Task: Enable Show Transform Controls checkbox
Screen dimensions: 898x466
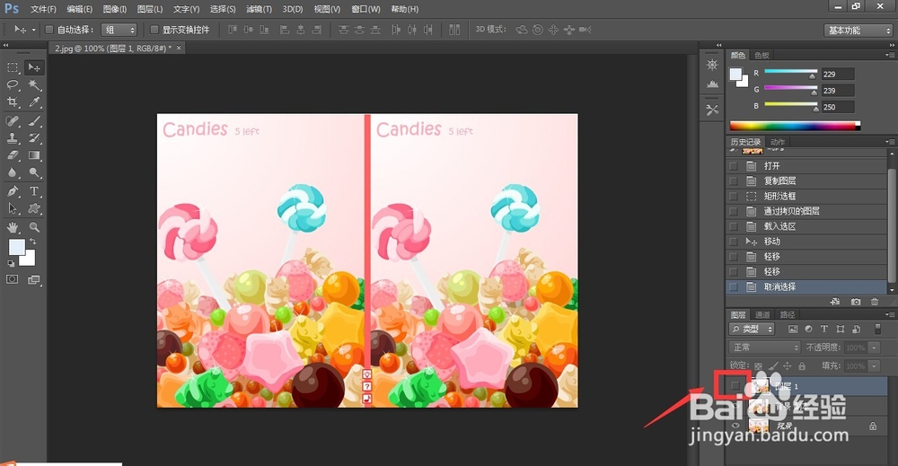Action: click(x=154, y=30)
